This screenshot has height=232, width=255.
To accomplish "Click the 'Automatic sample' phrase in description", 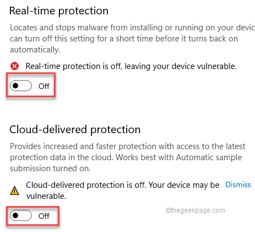I will point(209,157).
